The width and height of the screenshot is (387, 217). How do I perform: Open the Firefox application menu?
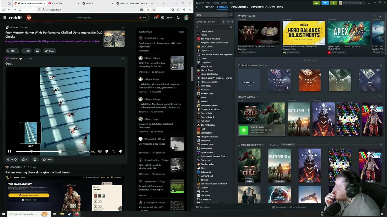[x=189, y=10]
